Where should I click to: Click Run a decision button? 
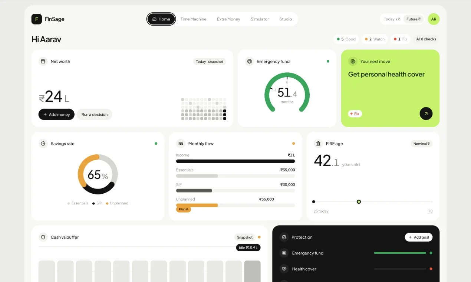[95, 114]
